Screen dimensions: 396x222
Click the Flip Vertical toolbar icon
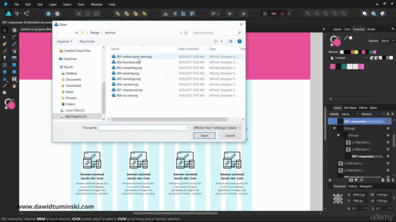(x=174, y=14)
